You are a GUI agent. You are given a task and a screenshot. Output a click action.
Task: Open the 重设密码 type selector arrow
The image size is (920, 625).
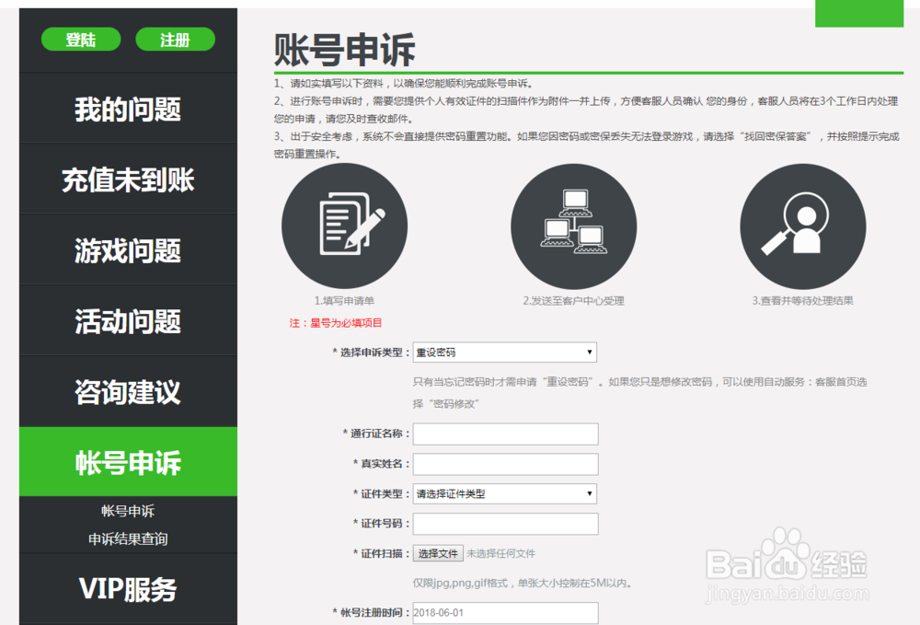pyautogui.click(x=589, y=352)
